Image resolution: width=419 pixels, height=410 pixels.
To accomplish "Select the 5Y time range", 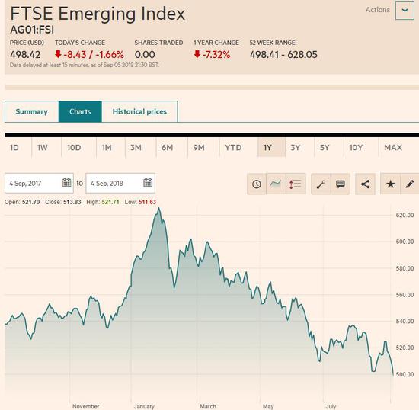I will tap(325, 148).
